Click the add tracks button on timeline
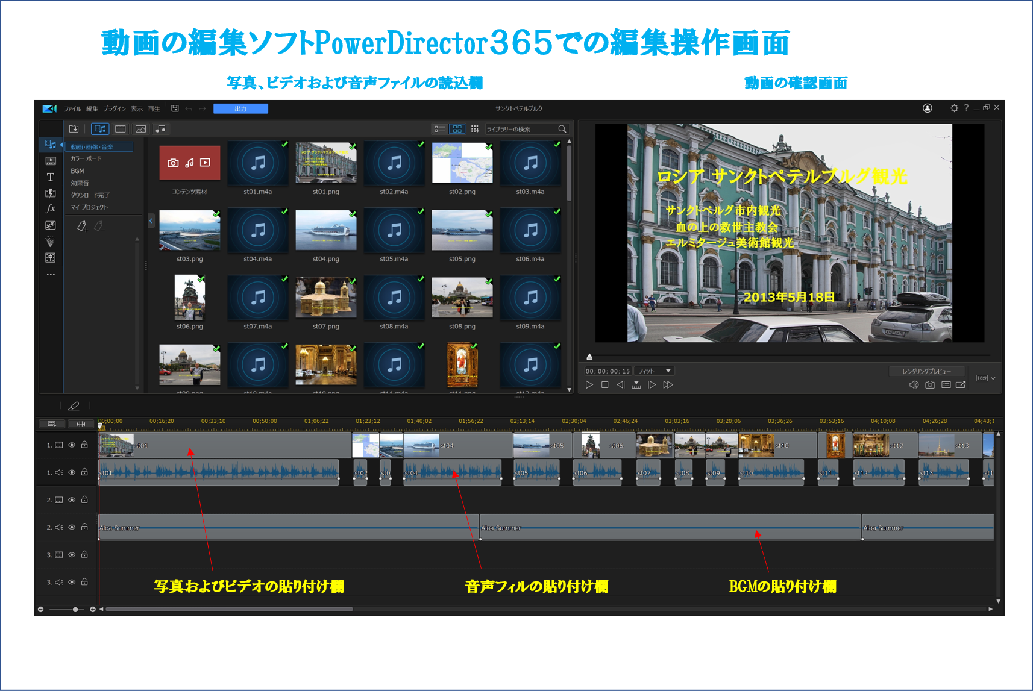Image resolution: width=1033 pixels, height=691 pixels. click(52, 424)
